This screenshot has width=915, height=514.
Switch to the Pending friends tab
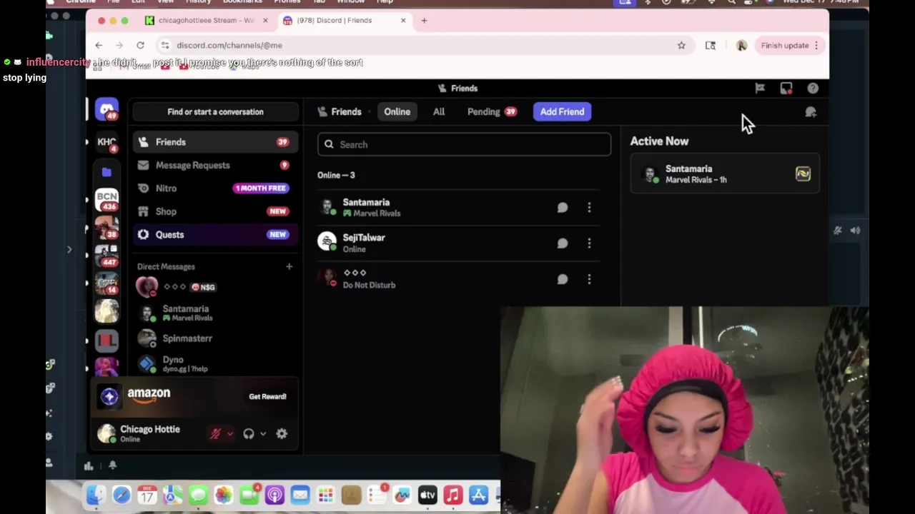[491, 111]
